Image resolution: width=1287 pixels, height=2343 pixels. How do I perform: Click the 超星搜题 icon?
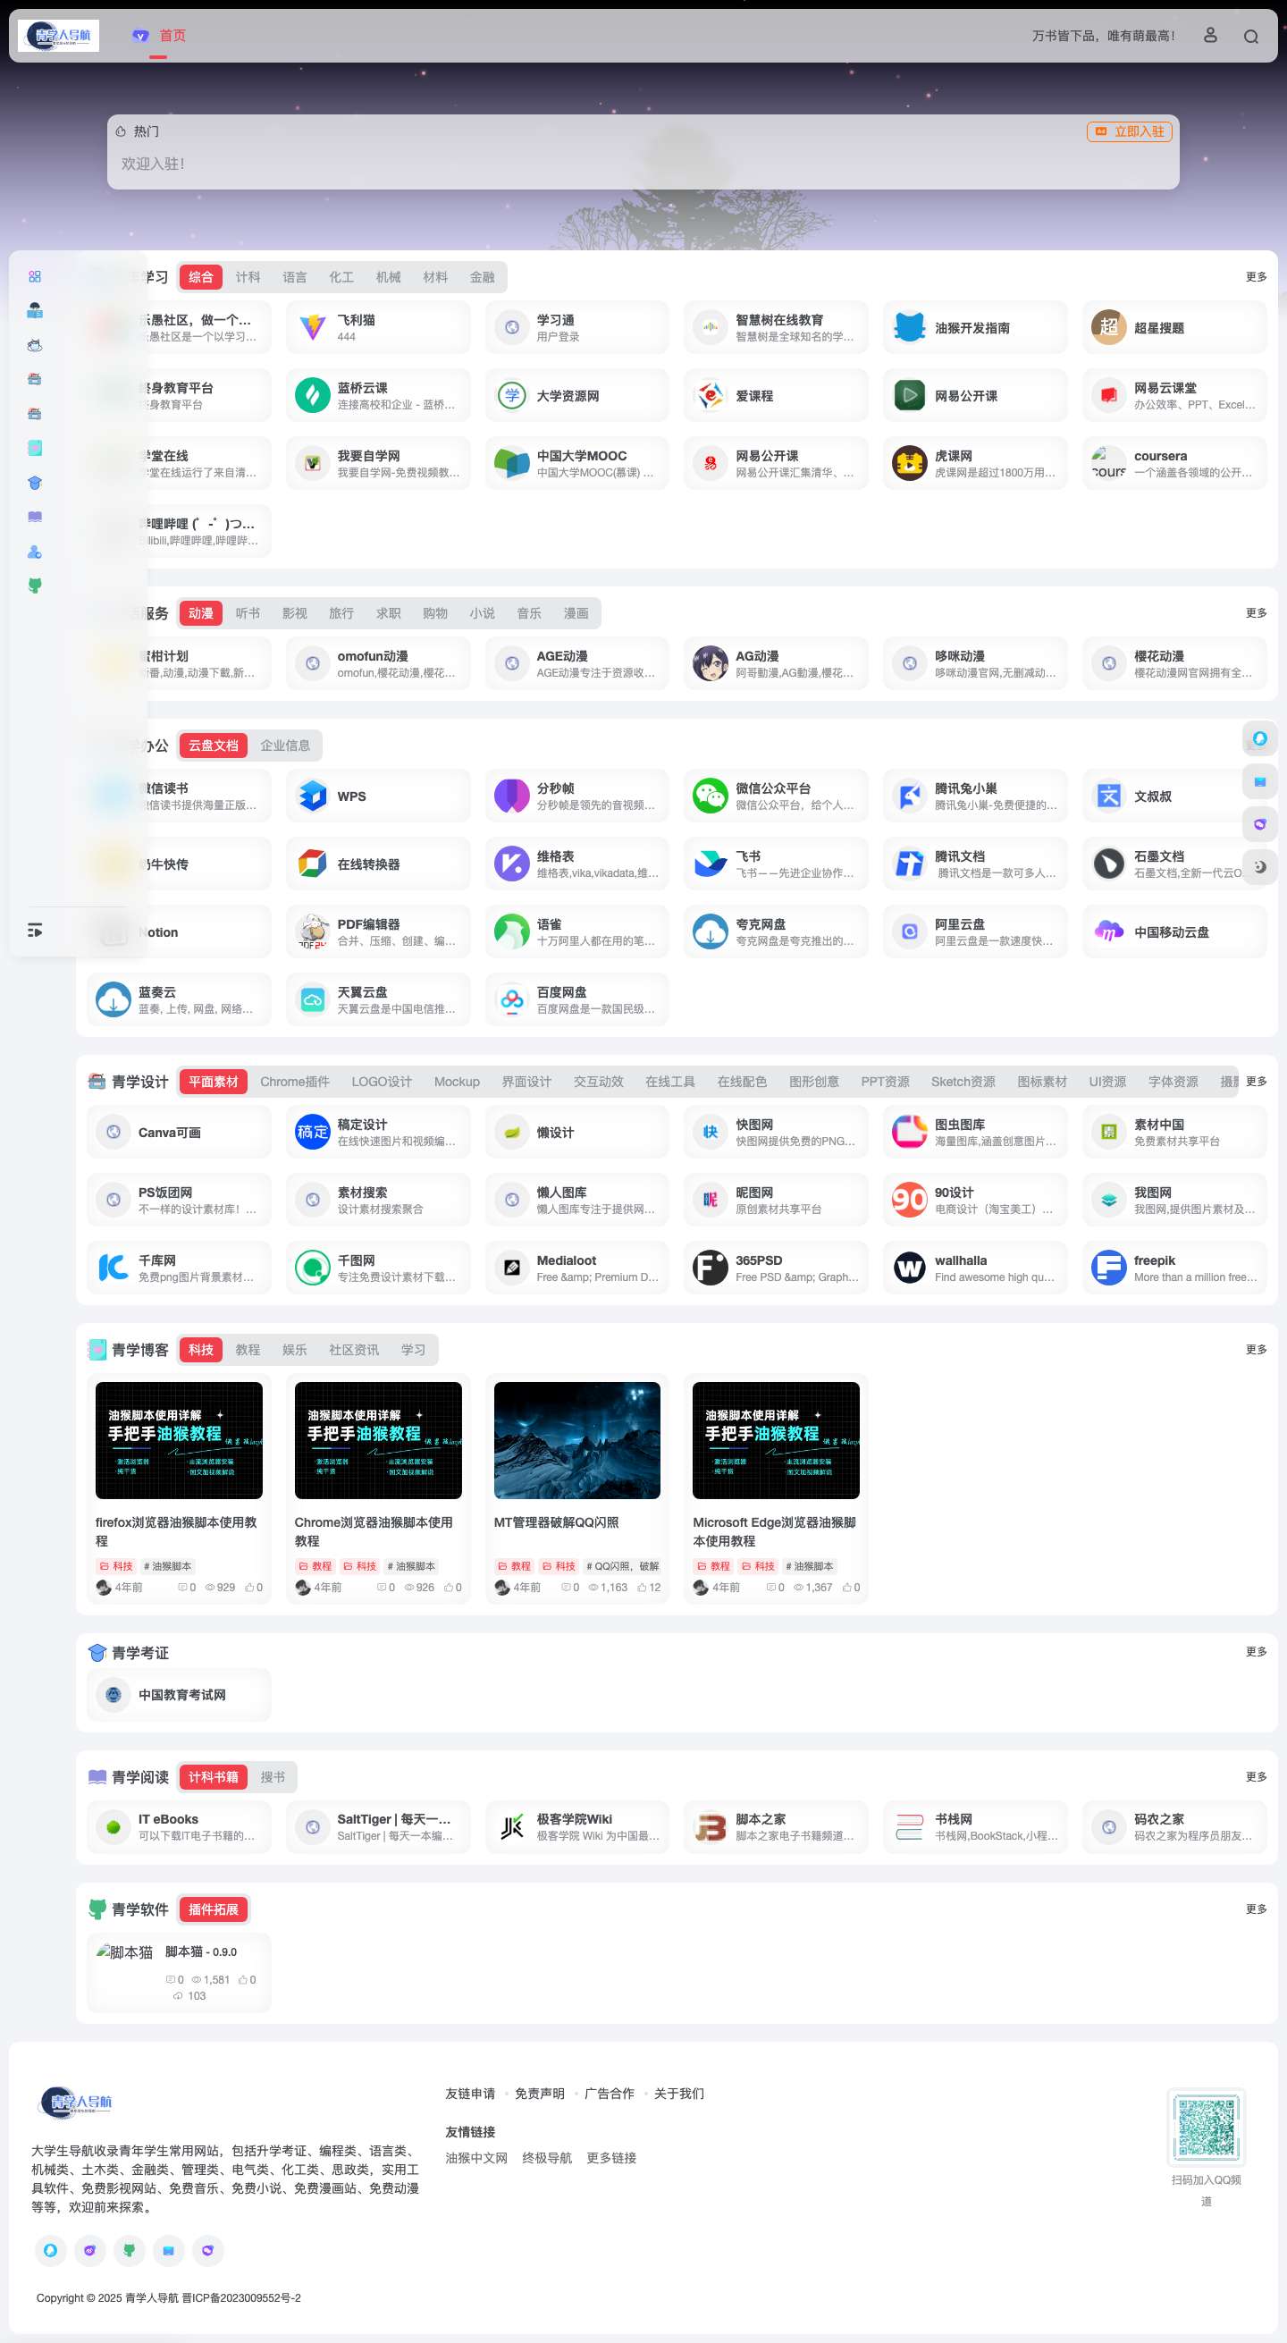[x=1109, y=327]
